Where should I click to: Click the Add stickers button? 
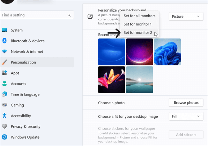(186, 135)
